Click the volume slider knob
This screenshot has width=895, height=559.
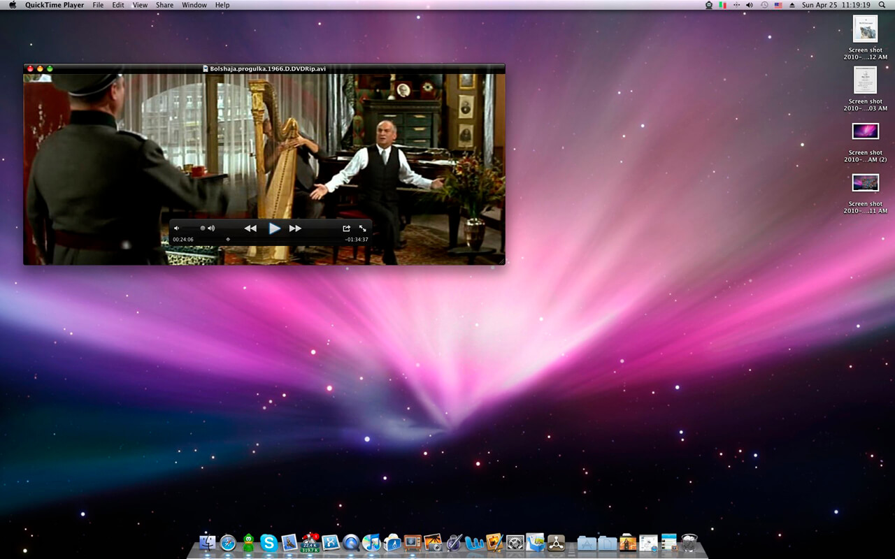click(203, 228)
